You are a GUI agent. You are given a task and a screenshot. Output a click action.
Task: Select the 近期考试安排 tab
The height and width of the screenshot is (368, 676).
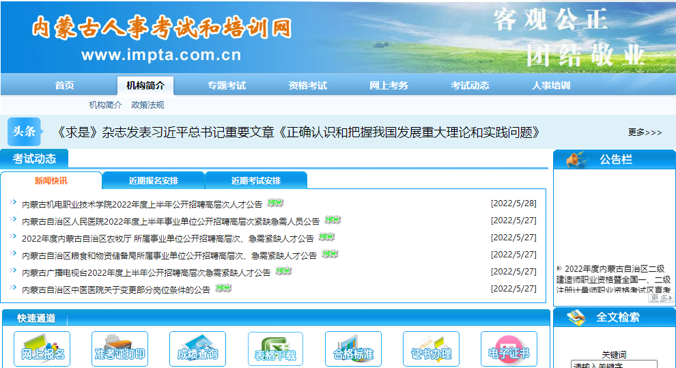(256, 181)
